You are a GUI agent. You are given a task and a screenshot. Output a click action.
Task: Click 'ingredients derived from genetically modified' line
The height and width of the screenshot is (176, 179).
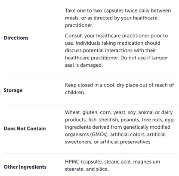click(117, 127)
